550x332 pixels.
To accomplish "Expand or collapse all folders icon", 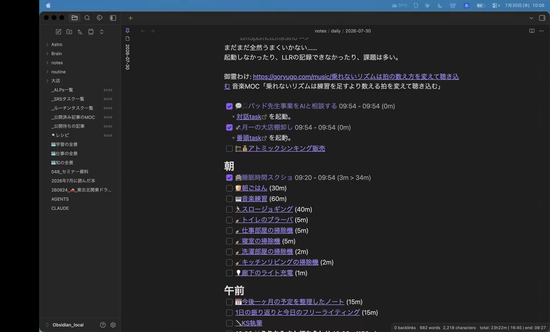I will pos(102,32).
